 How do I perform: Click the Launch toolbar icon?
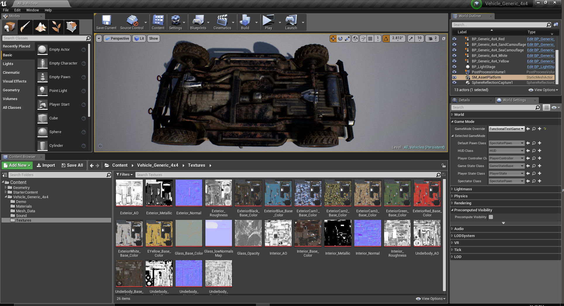click(291, 22)
